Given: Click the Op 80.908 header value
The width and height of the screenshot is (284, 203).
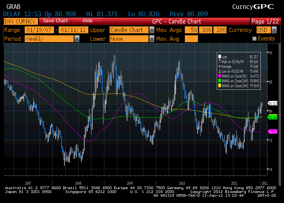Looking at the screenshot, I should pyautogui.click(x=60, y=14).
